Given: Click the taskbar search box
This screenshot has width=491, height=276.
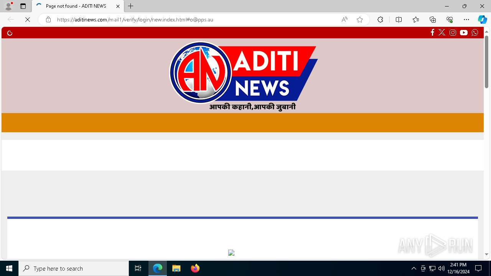Looking at the screenshot, I should pos(74,268).
